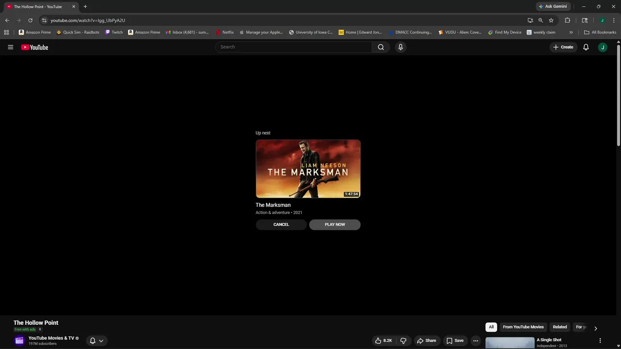Open A Single Shot sidebar thumbnail
The height and width of the screenshot is (349, 621).
coord(510,343)
